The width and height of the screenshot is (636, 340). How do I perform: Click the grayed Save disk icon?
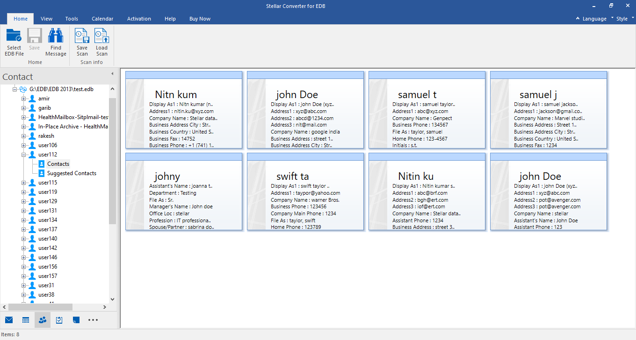pos(35,35)
